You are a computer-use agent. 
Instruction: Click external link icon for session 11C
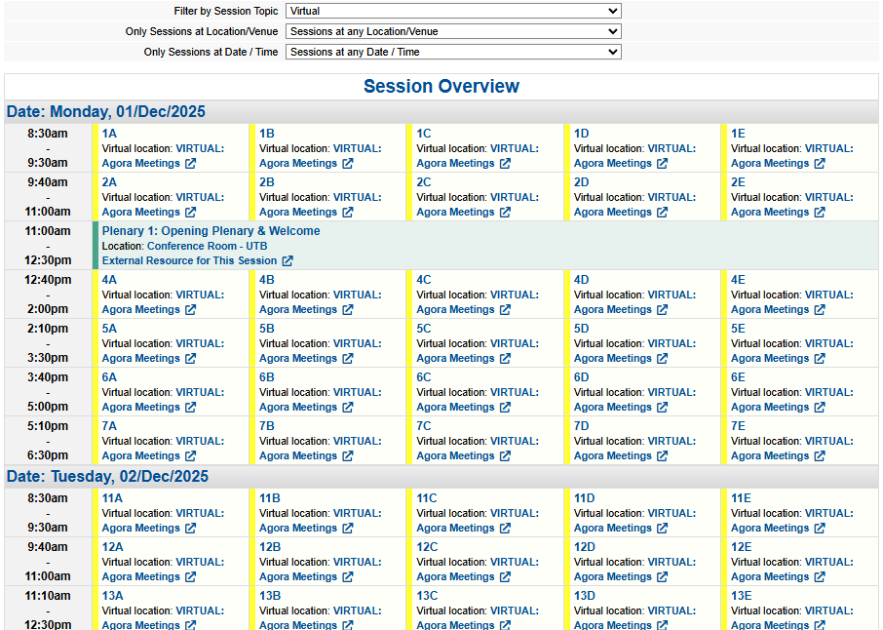[505, 529]
